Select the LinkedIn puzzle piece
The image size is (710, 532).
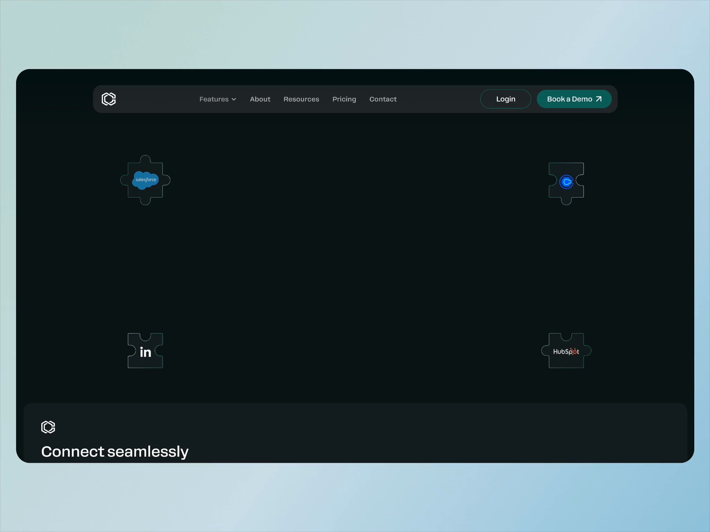point(145,361)
